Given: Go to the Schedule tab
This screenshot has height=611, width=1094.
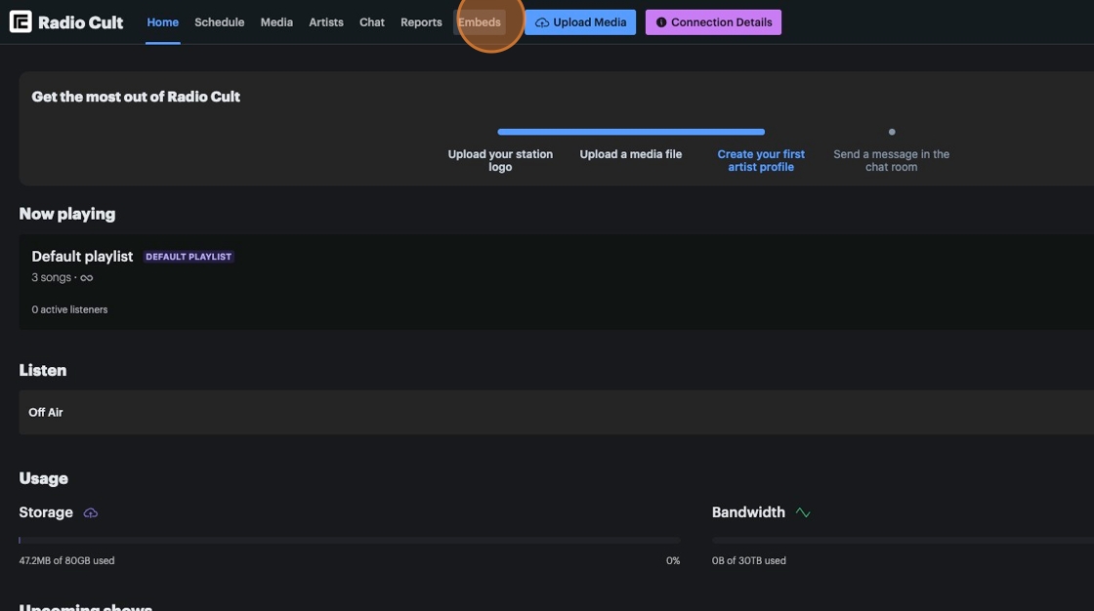Looking at the screenshot, I should pos(219,22).
